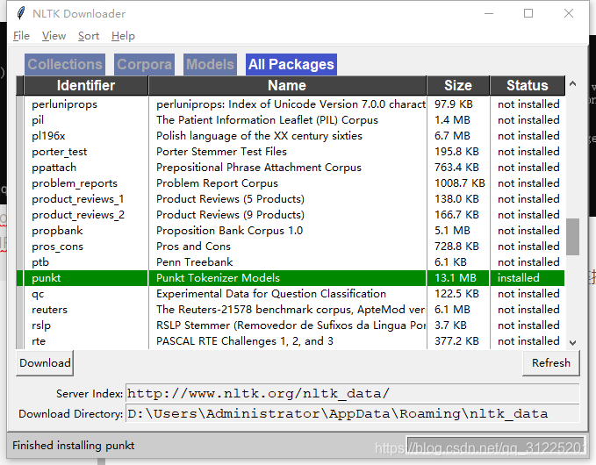
Task: Open the View menu
Action: pos(54,36)
